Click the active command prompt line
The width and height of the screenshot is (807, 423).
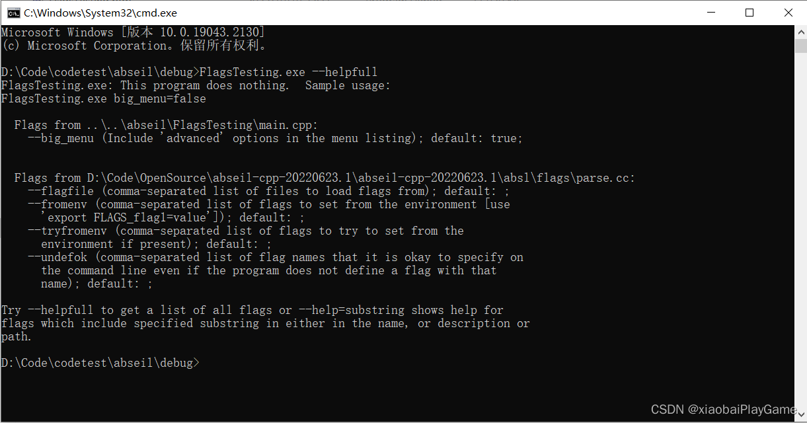(x=100, y=362)
